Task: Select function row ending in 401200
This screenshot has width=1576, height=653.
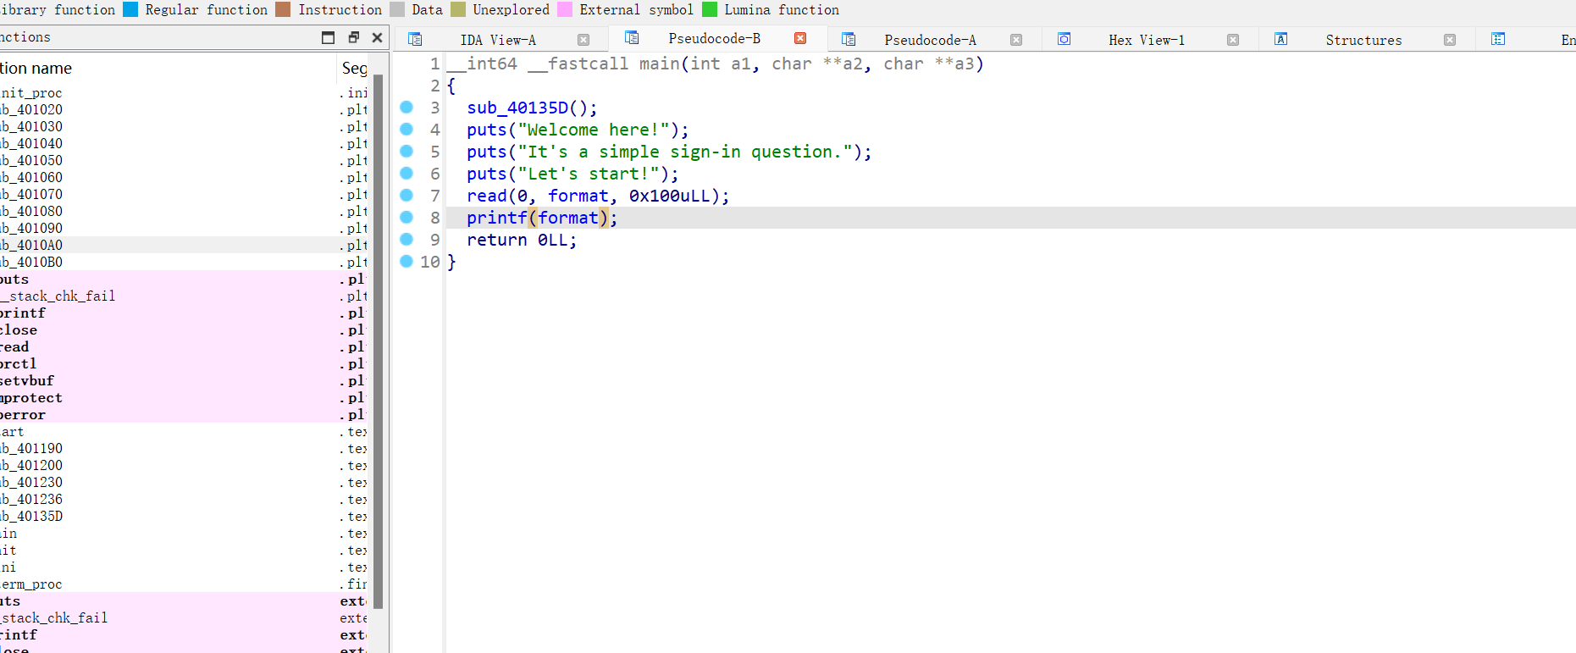Action: (x=185, y=465)
